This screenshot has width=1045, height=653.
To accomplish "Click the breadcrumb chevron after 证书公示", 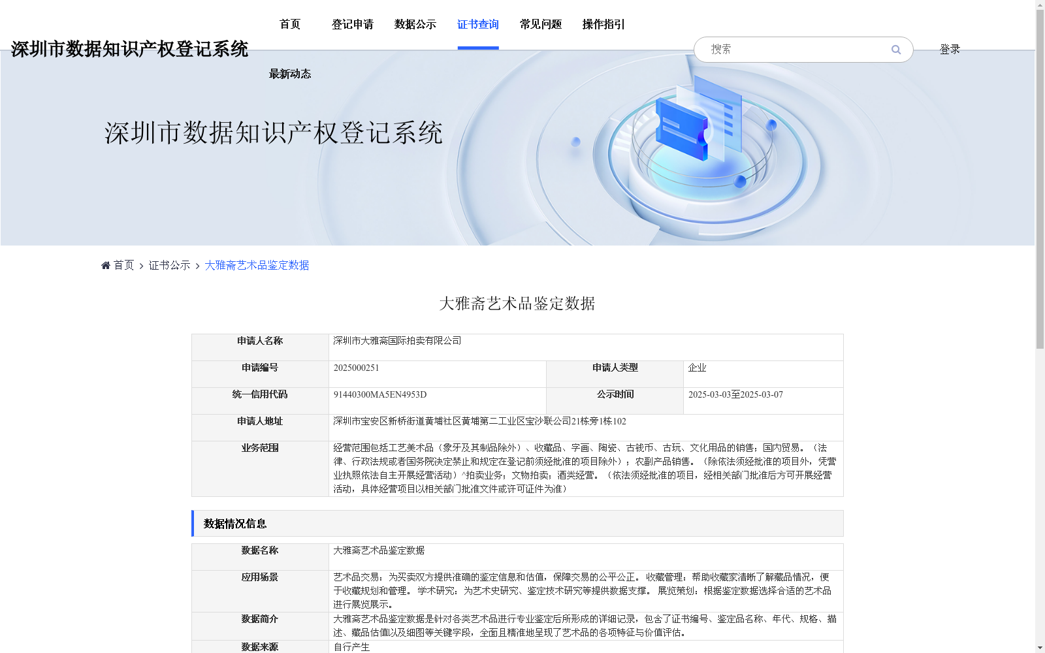I will click(197, 265).
